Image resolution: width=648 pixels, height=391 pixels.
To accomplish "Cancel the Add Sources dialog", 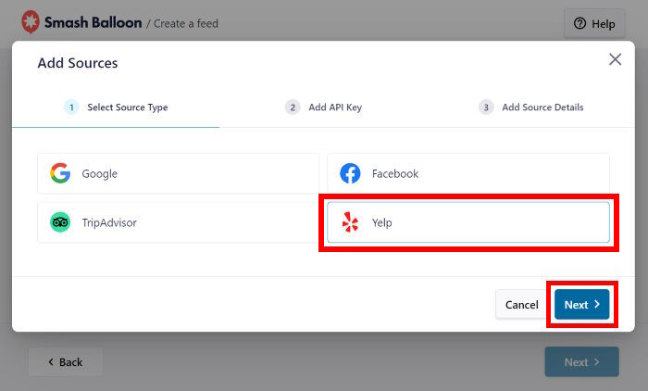I will pyautogui.click(x=521, y=305).
